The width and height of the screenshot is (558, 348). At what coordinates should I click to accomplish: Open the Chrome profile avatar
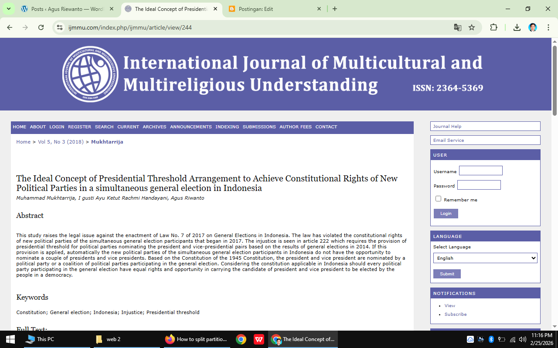coord(532,27)
